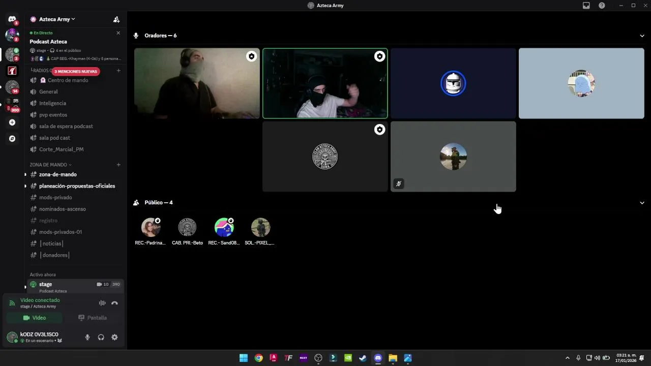Open user settings gear icon
Viewport: 651px width, 366px height.
coord(114,337)
